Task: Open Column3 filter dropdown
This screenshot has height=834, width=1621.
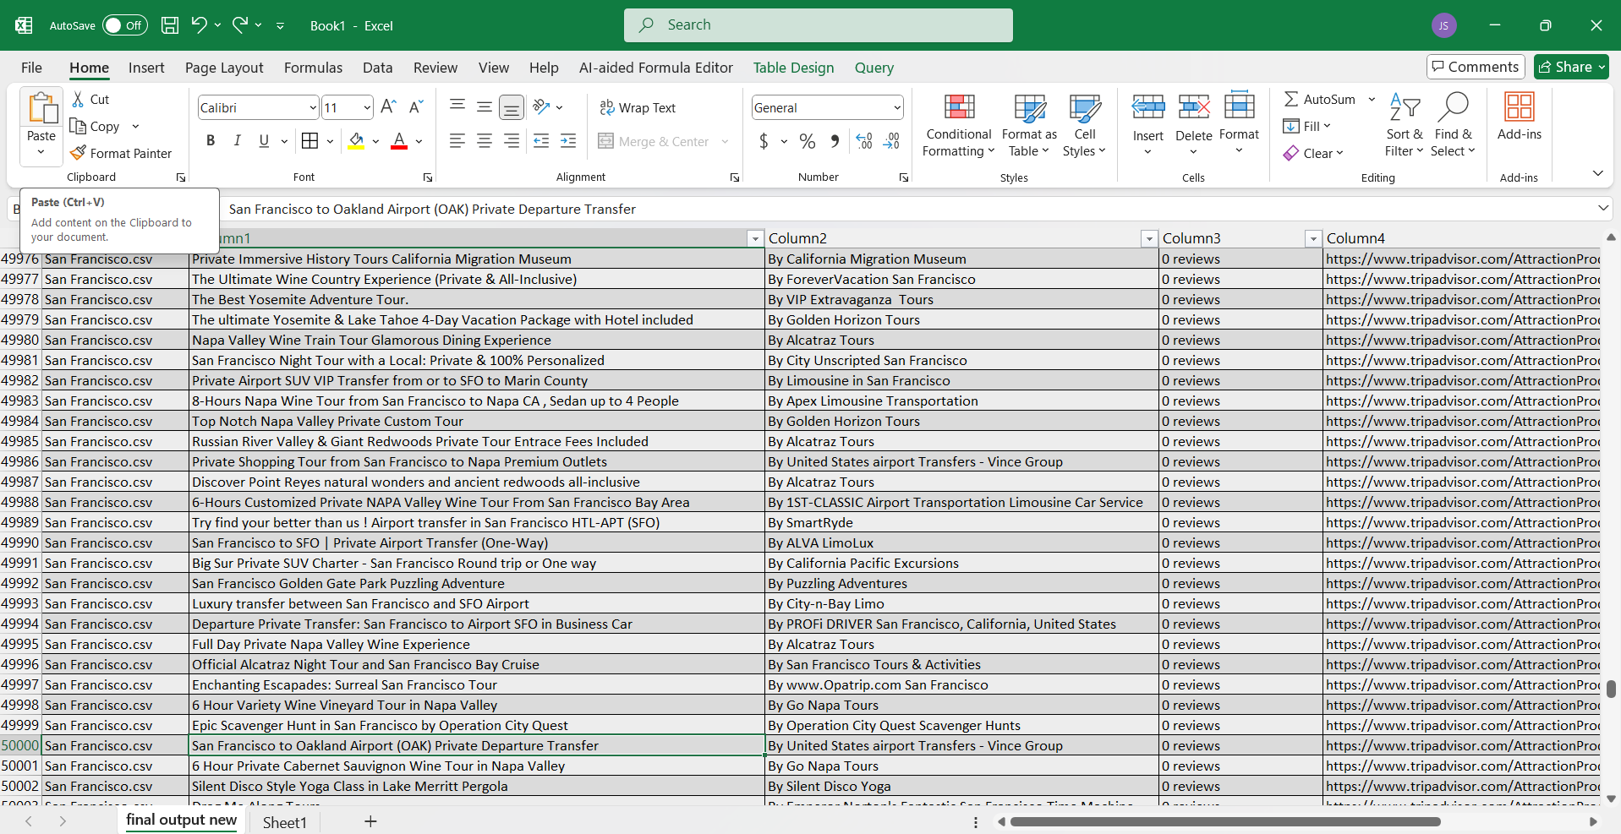Action: pos(1313,239)
